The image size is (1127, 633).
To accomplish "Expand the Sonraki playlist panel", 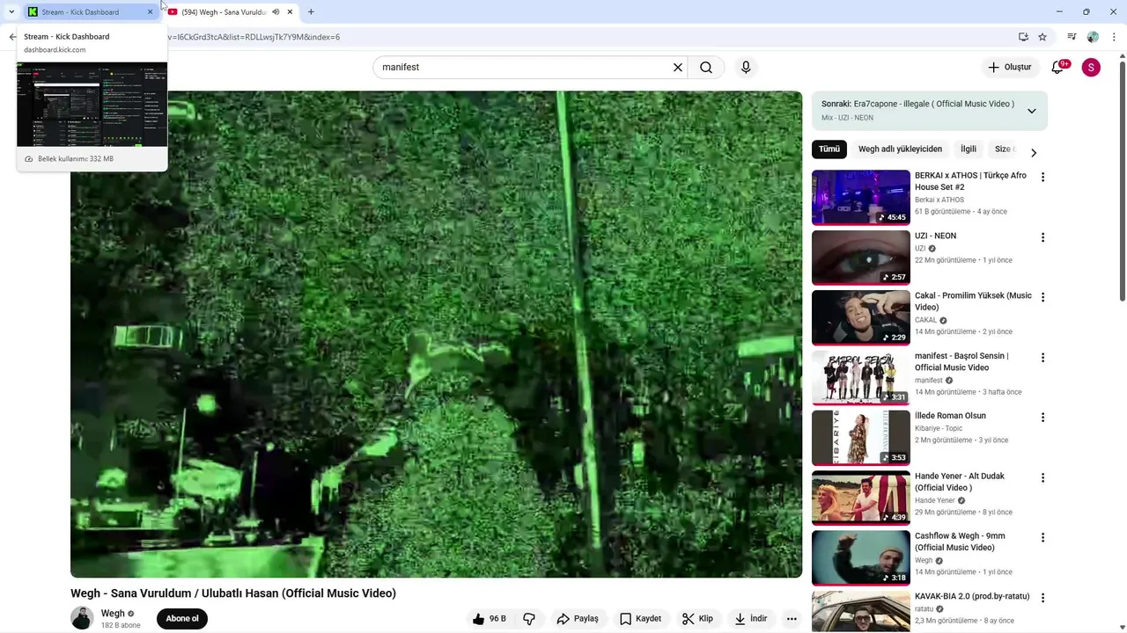I will pyautogui.click(x=1032, y=111).
